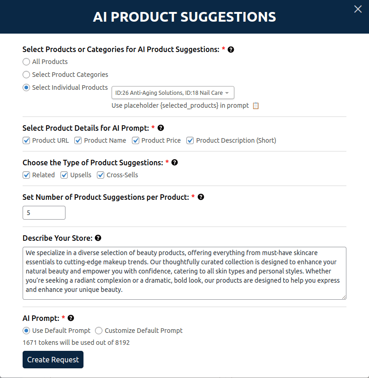Uncheck Product Description (Short)
Screen dimensions: 369x378
click(190, 140)
